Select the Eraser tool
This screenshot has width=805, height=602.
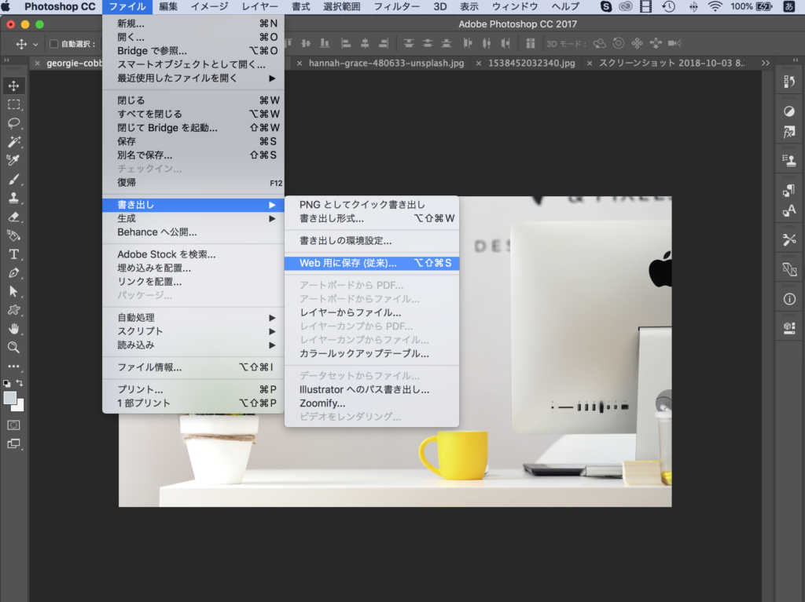click(14, 217)
